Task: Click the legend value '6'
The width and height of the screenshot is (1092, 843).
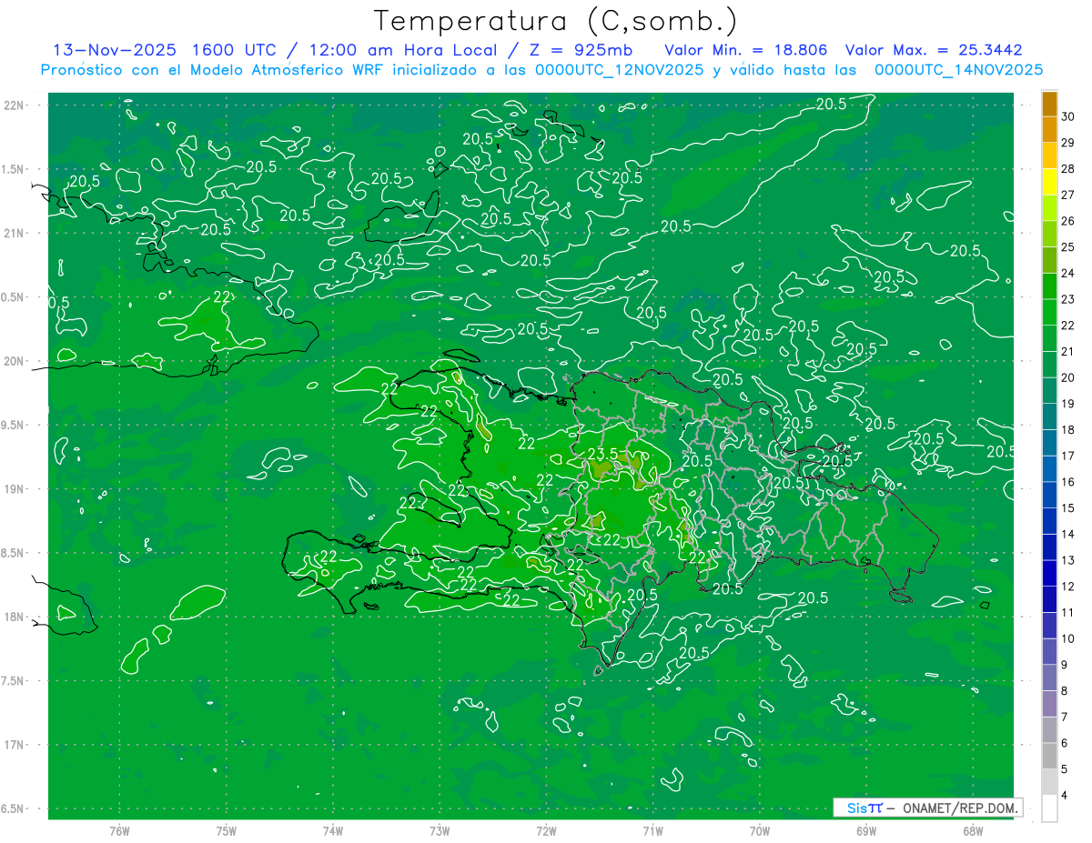Action: click(1066, 744)
